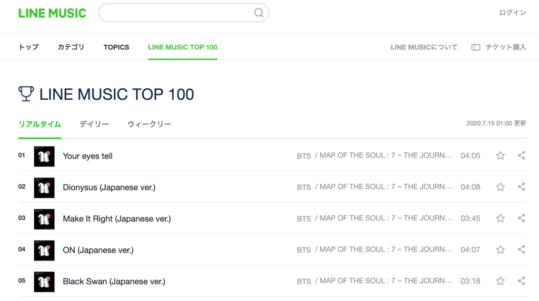Star Dionysus (Japanese ver.) as favorite
This screenshot has width=539, height=301.
click(501, 187)
